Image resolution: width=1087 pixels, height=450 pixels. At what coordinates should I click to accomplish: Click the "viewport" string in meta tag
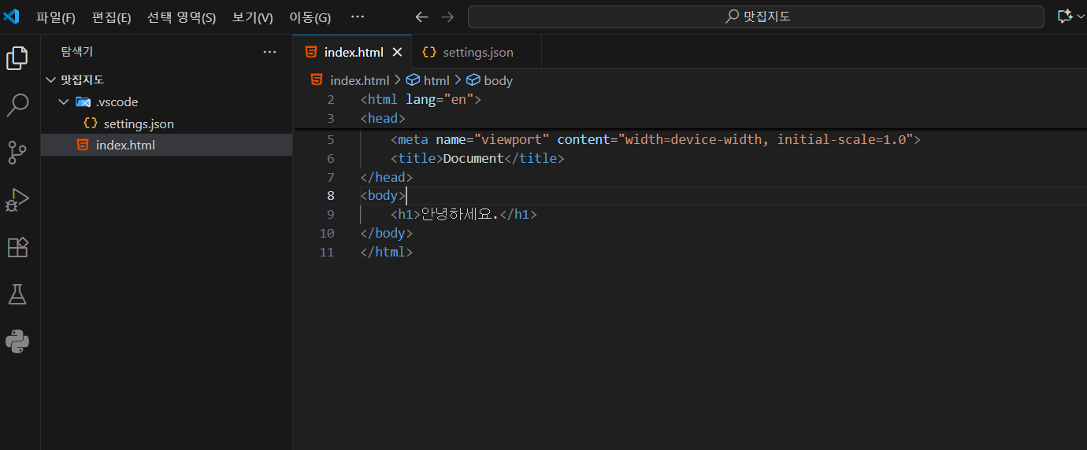click(x=512, y=139)
